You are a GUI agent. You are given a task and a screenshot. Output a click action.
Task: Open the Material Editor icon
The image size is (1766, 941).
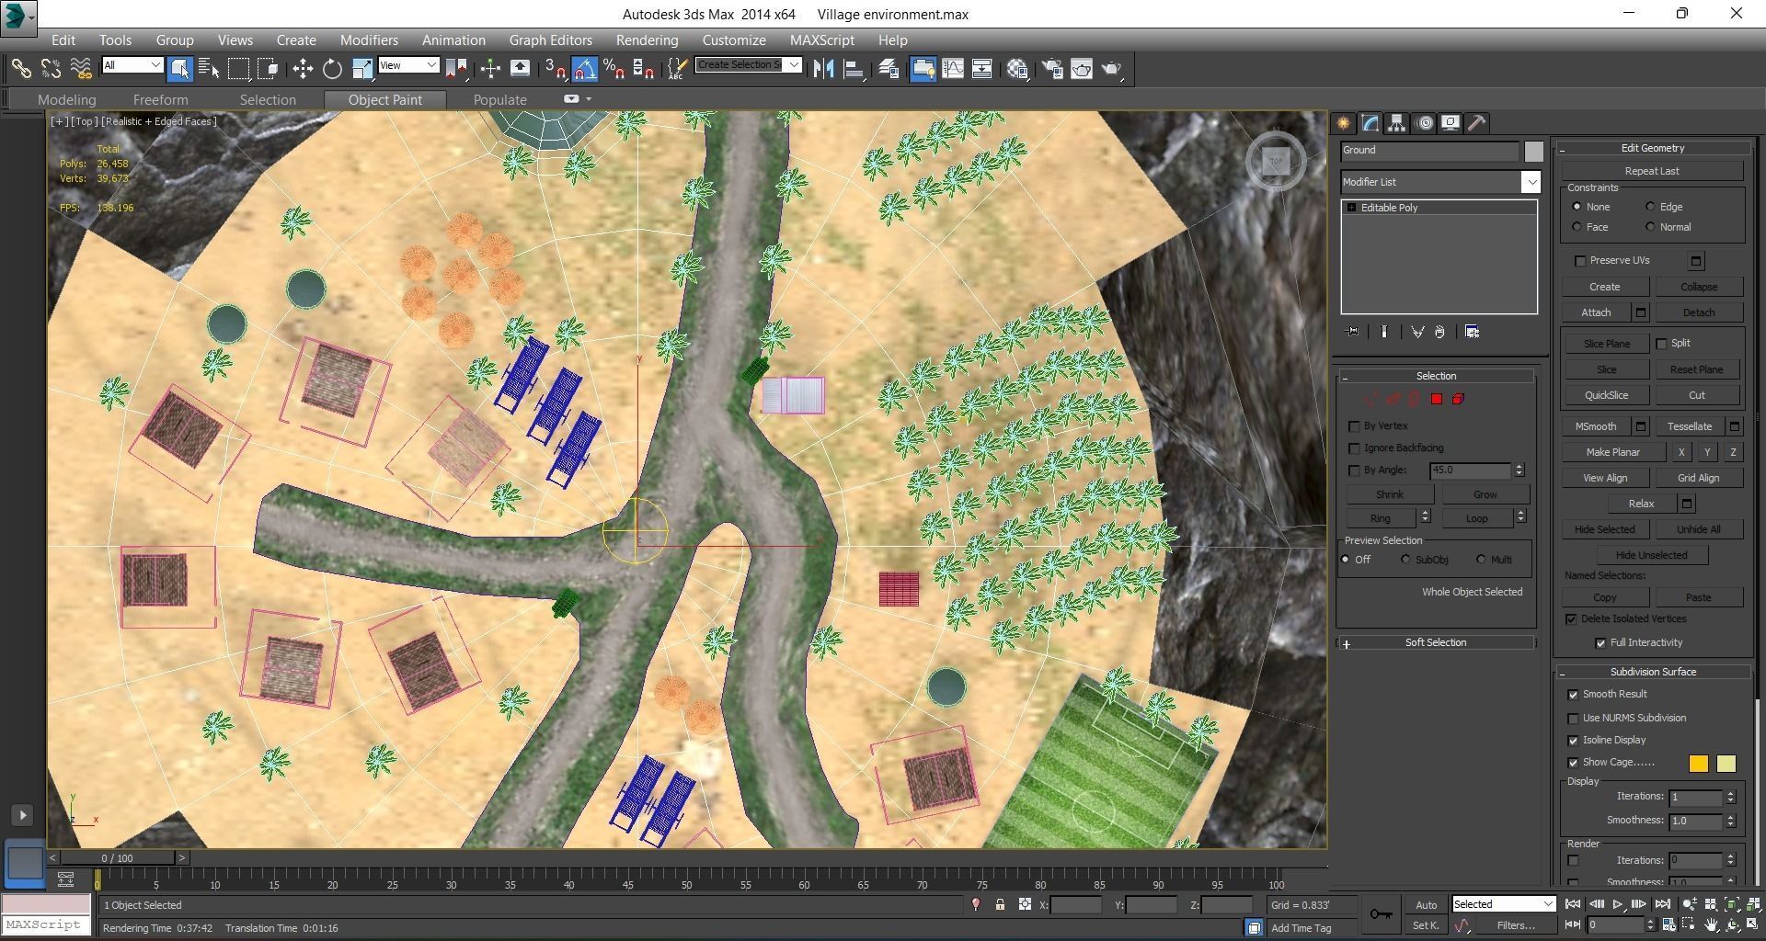[1017, 68]
